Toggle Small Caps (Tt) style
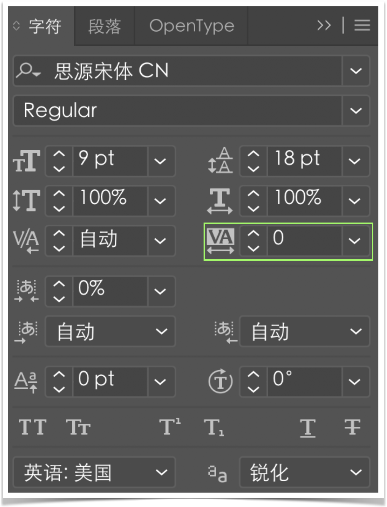Image resolution: width=387 pixels, height=507 pixels. pos(78,427)
